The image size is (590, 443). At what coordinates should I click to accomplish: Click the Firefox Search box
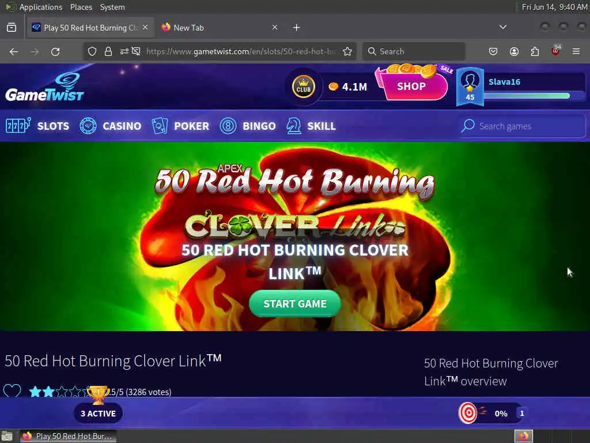coord(414,51)
